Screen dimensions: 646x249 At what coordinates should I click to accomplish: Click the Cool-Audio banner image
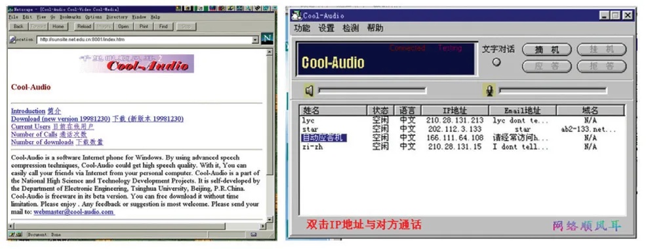pyautogui.click(x=136, y=63)
